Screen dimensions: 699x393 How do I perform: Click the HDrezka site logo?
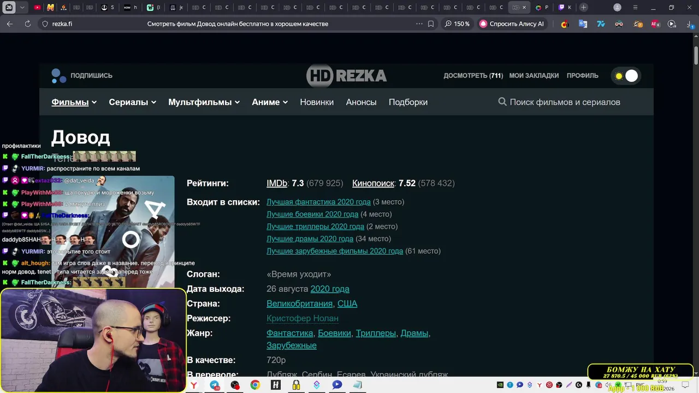click(346, 75)
